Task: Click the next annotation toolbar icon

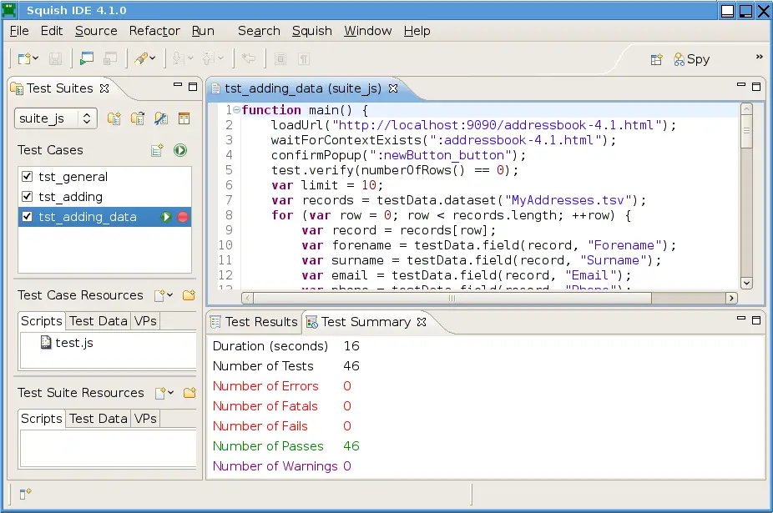Action: pyautogui.click(x=179, y=59)
